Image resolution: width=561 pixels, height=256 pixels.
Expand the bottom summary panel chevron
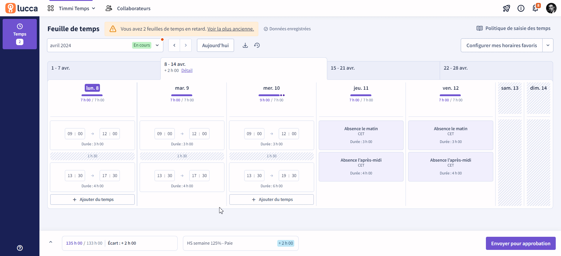coord(51,242)
